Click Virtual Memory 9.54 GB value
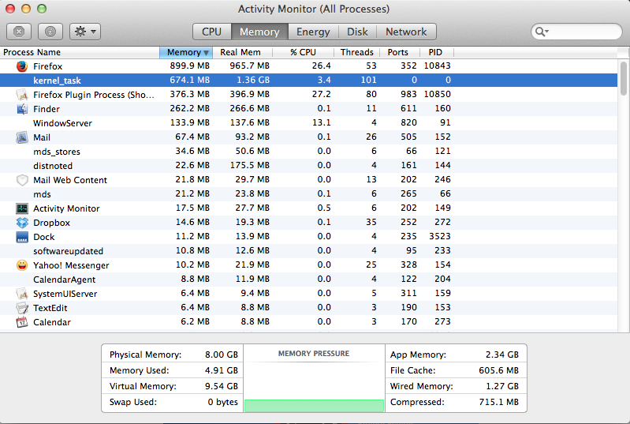The height and width of the screenshot is (424, 630). point(222,386)
